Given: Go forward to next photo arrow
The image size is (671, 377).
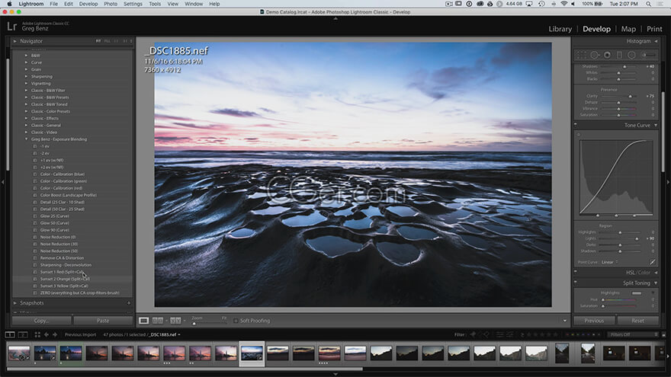Looking at the screenshot, I should coord(55,334).
